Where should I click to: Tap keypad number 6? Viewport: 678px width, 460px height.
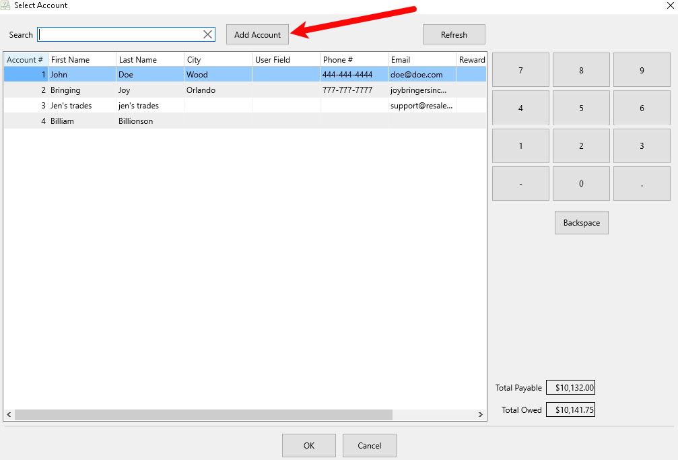(x=642, y=108)
